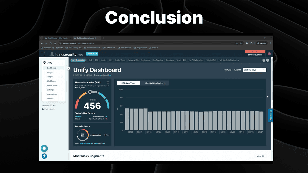
Task: Open the Customer Resources bookmark folder
Action: 92,48
